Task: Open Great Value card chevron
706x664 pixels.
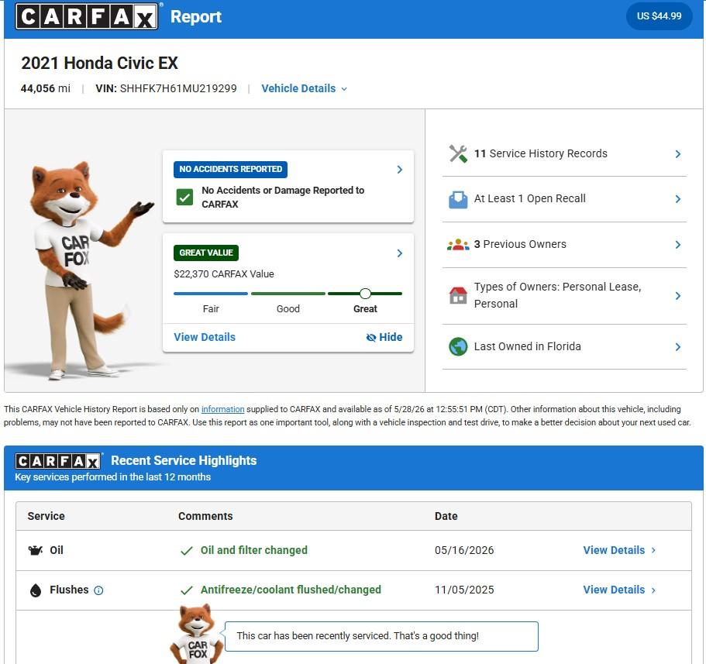Action: (x=399, y=253)
